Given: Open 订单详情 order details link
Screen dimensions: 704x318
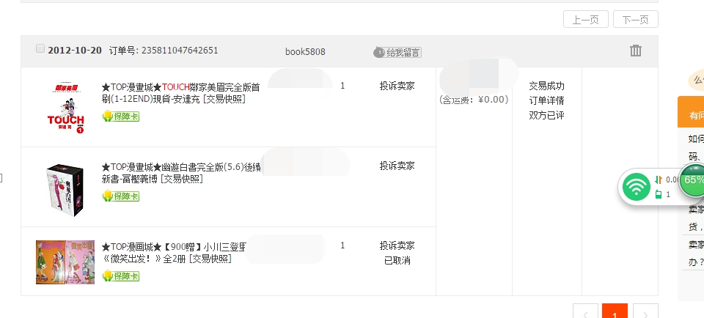Looking at the screenshot, I should tap(546, 100).
